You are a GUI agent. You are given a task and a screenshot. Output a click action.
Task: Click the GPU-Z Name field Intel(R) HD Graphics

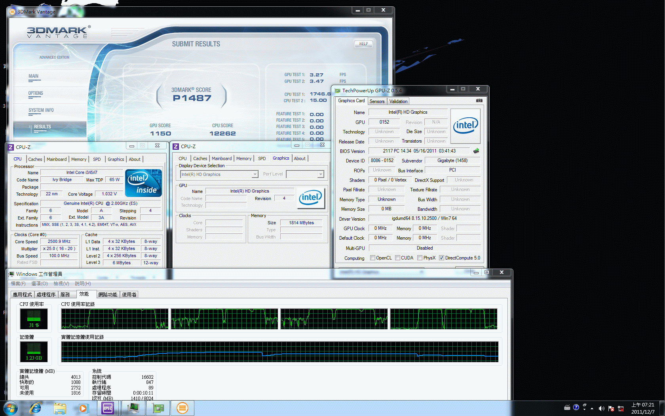408,113
